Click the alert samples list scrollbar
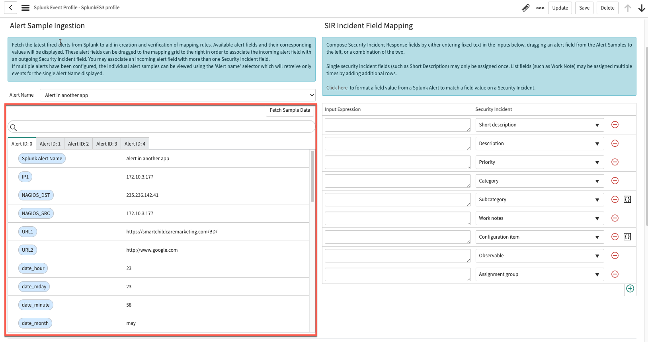648x342 pixels. (x=312, y=176)
